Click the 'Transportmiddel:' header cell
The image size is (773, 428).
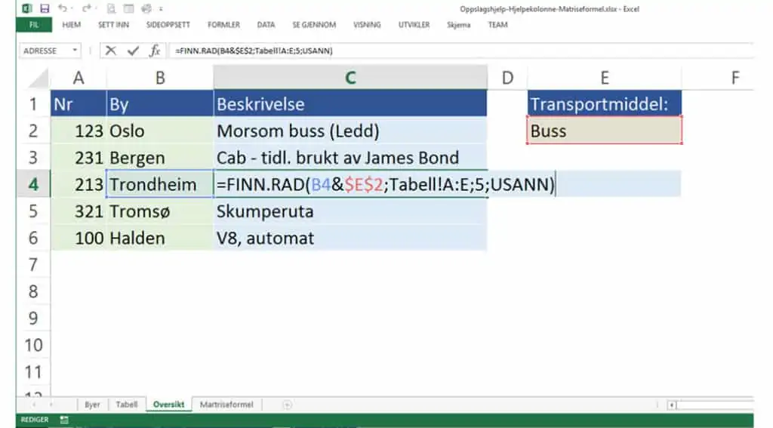coord(605,104)
